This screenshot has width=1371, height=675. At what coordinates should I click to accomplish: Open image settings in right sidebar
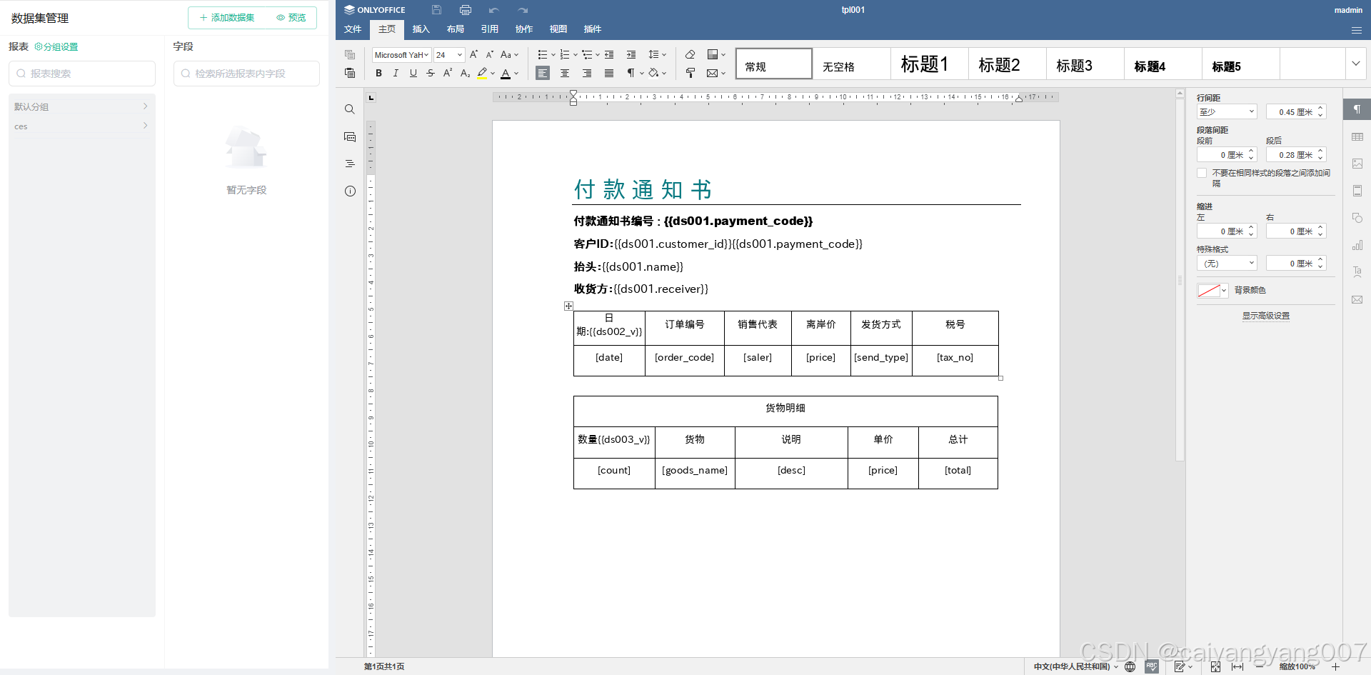tap(1357, 164)
